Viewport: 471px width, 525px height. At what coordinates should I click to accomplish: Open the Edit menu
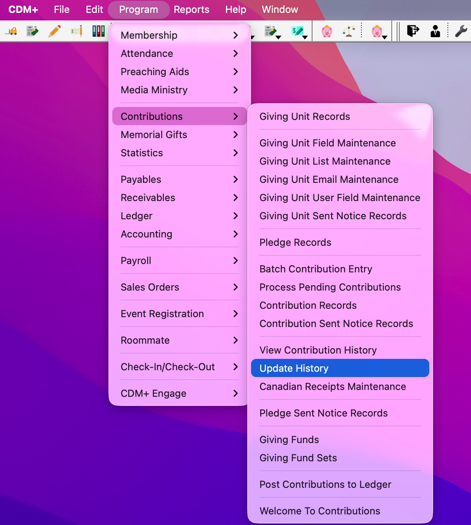click(x=94, y=9)
